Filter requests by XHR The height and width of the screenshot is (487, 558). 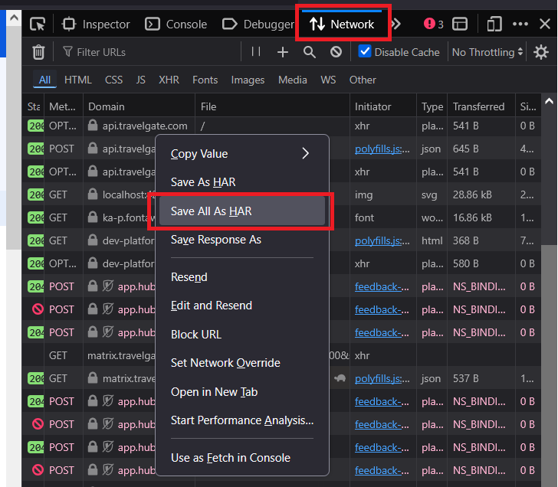169,80
